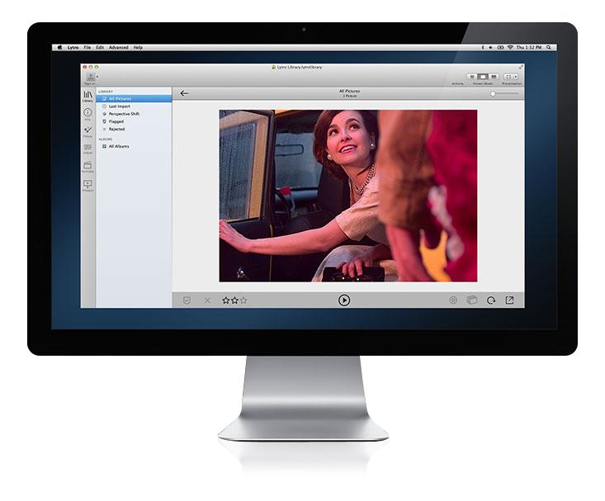The width and height of the screenshot is (605, 501).
Task: Open the File menu in menu bar
Action: pos(87,48)
